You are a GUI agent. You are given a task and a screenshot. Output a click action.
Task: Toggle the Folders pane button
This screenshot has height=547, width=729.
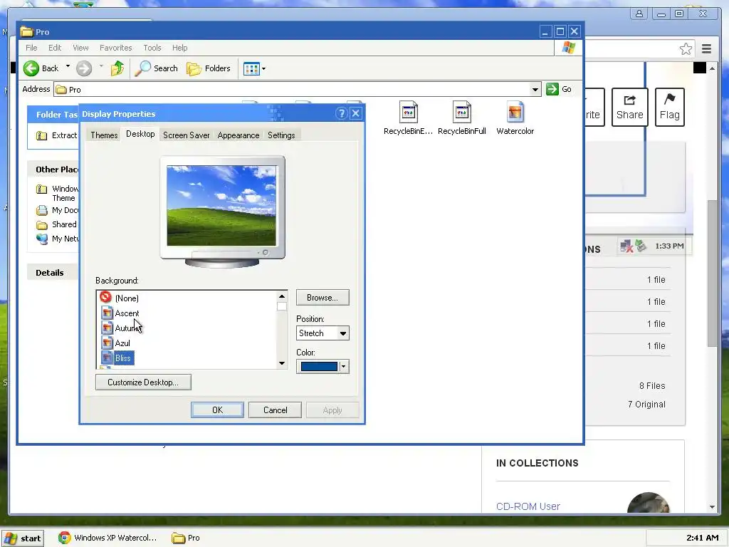pos(209,68)
